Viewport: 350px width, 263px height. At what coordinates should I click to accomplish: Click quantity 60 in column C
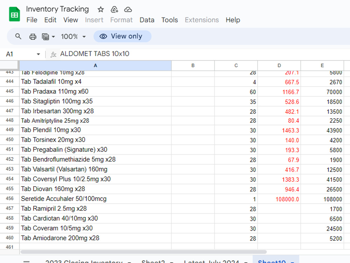click(x=253, y=92)
